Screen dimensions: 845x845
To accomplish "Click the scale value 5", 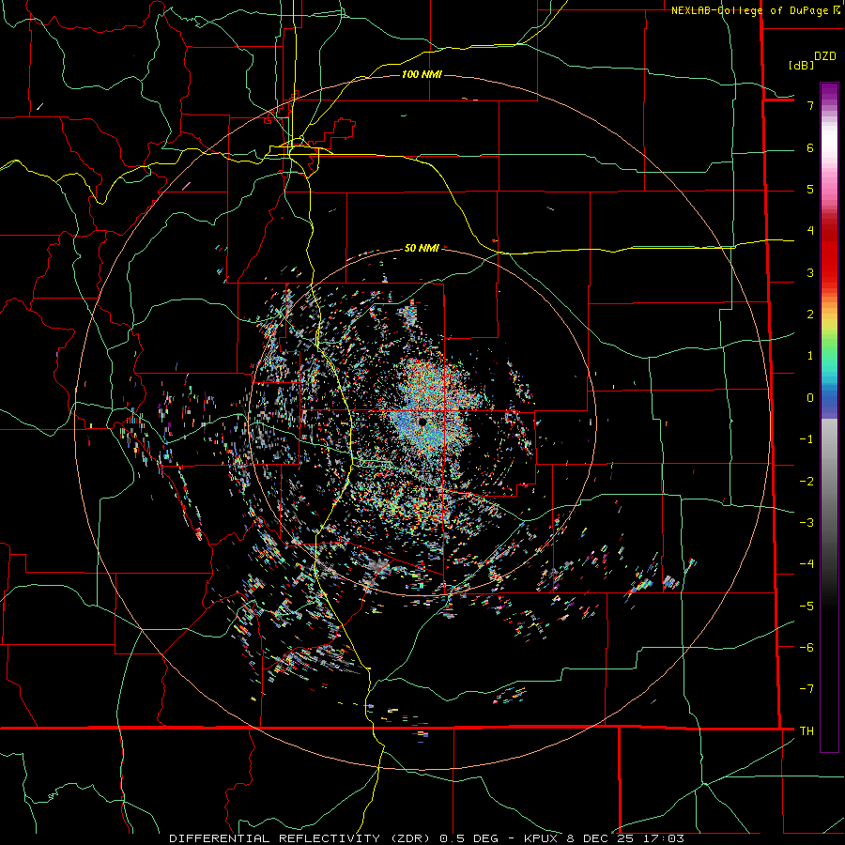I will pos(810,189).
